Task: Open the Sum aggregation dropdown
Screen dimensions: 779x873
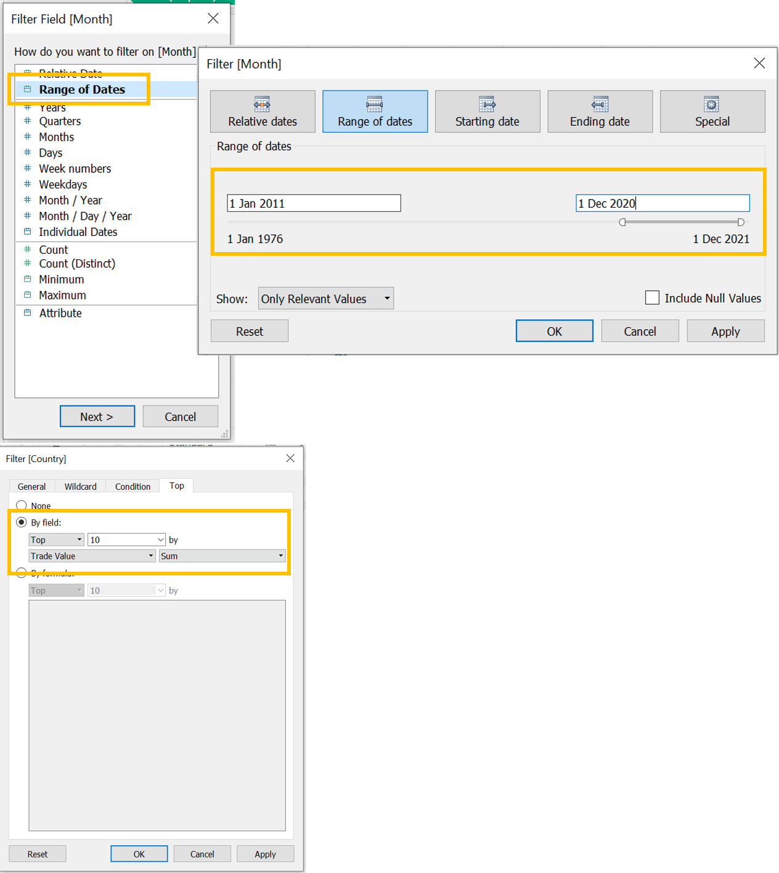Action: click(222, 556)
